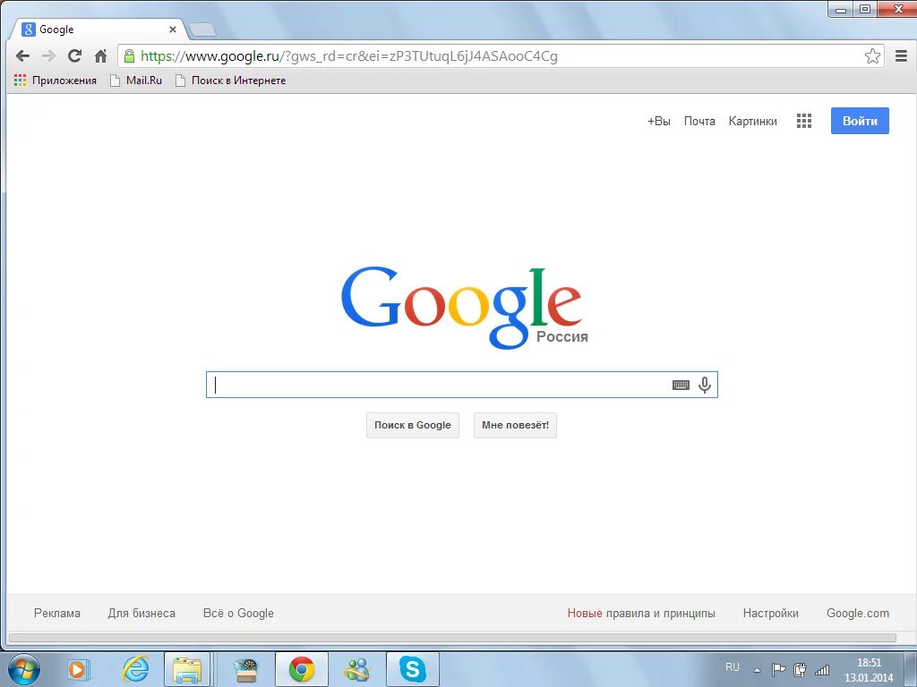Viewport: 917px width, 687px height.
Task: Launch Windows Media Player from taskbar
Action: 77,669
